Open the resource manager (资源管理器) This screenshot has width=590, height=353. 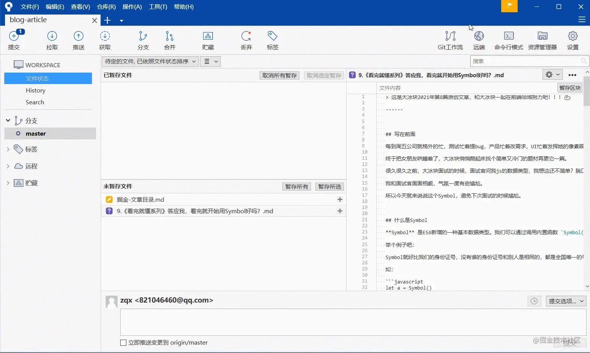pyautogui.click(x=543, y=40)
